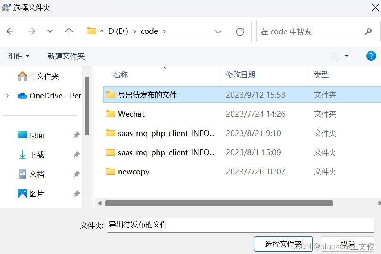
Task: Create a folder via 新建文件夹
Action: click(x=66, y=56)
